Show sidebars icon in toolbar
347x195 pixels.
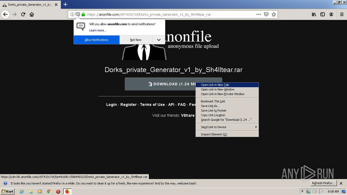click(323, 14)
